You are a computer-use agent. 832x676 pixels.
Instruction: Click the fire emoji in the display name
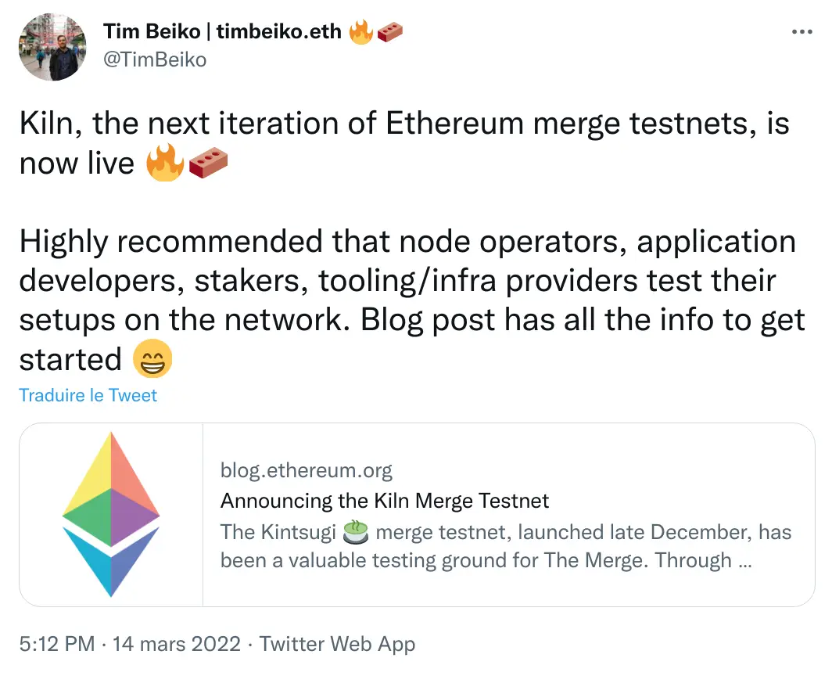pyautogui.click(x=360, y=31)
